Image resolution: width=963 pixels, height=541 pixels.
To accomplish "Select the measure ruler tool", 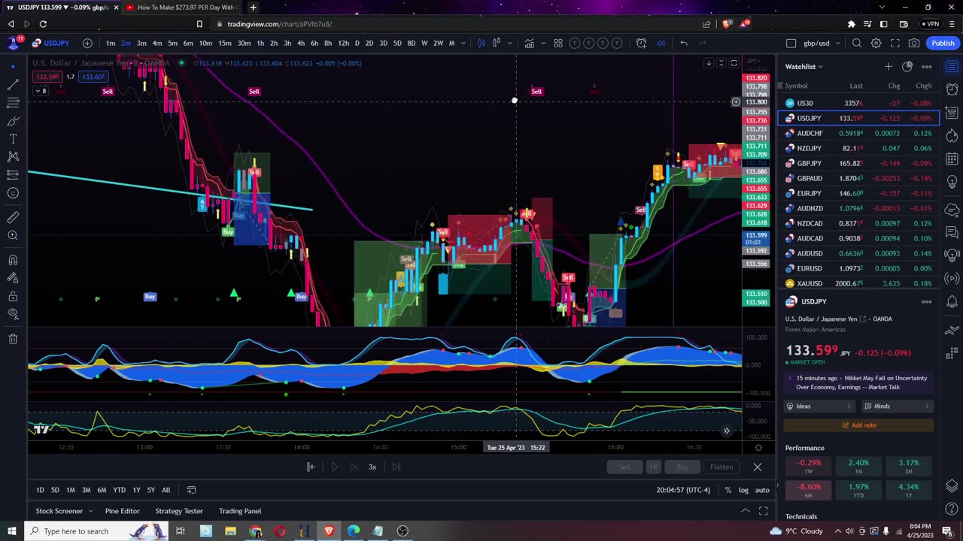I will (13, 217).
